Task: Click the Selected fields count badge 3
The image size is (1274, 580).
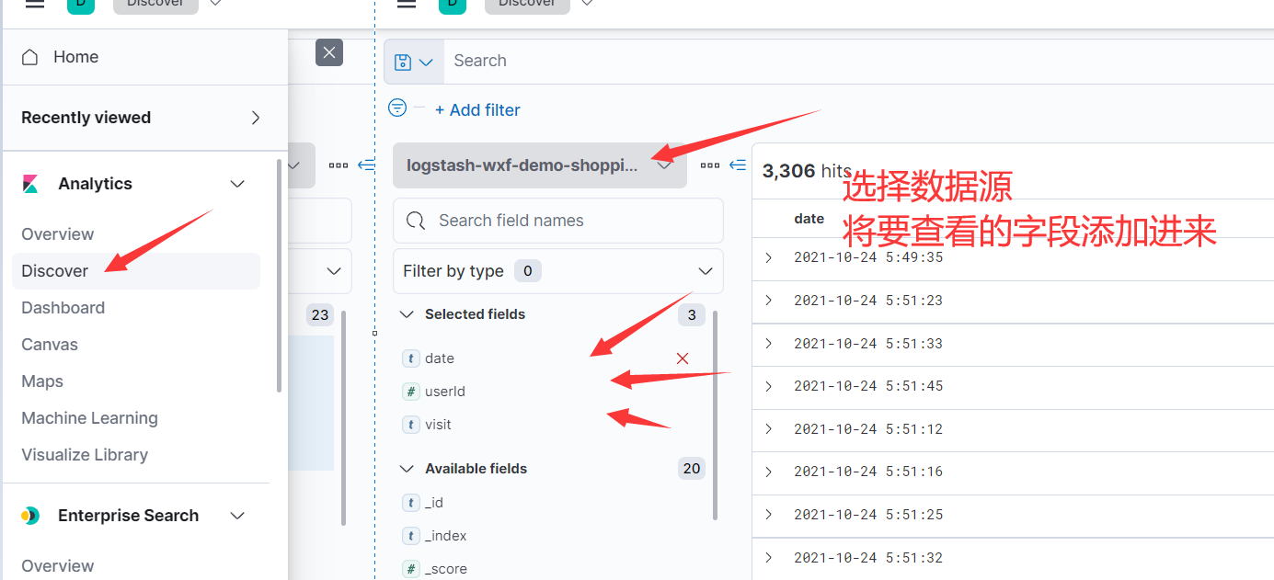Action: tap(692, 315)
